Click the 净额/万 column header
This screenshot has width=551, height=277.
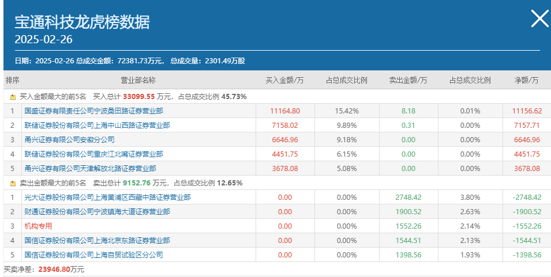pyautogui.click(x=526, y=80)
